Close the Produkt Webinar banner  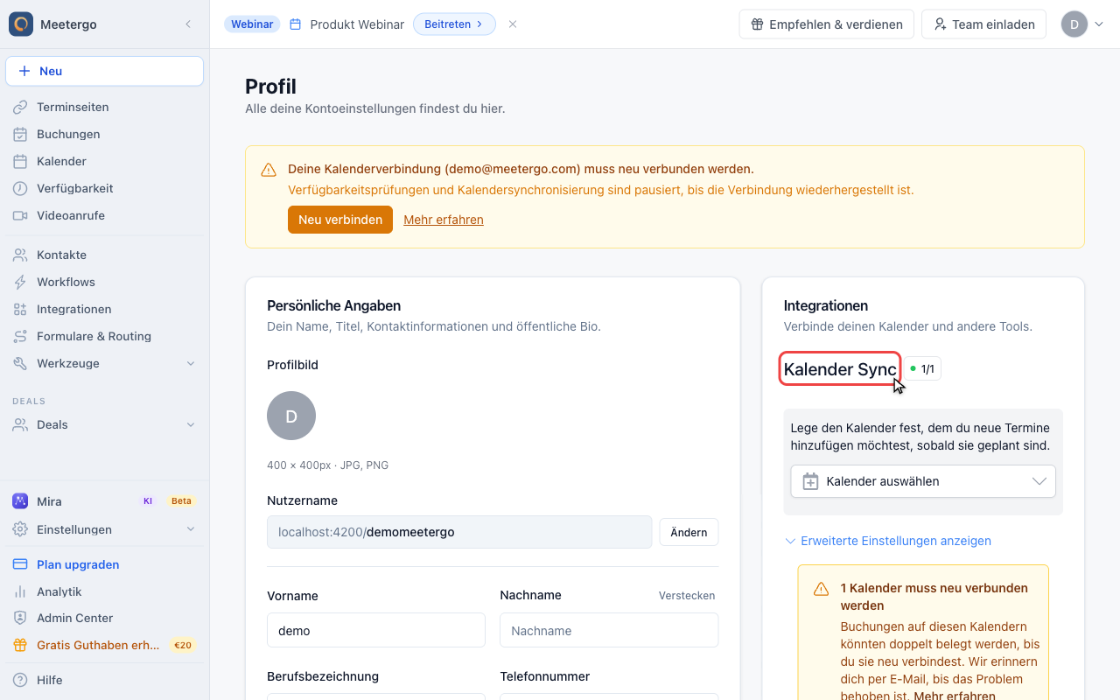[x=513, y=24]
